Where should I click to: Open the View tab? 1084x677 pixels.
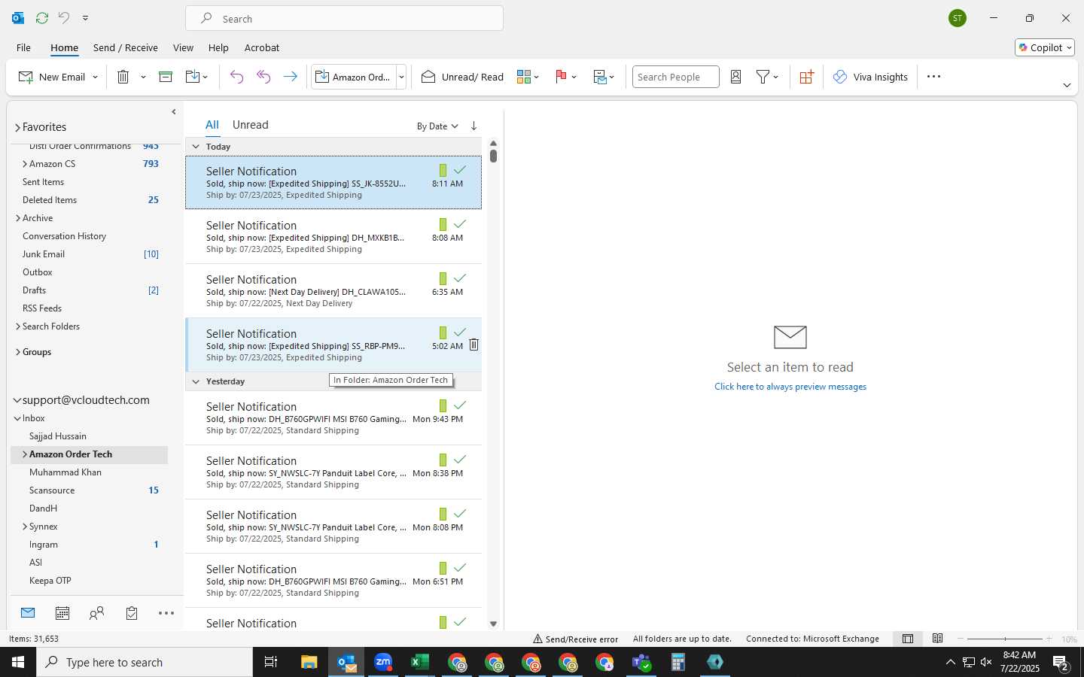[183, 47]
